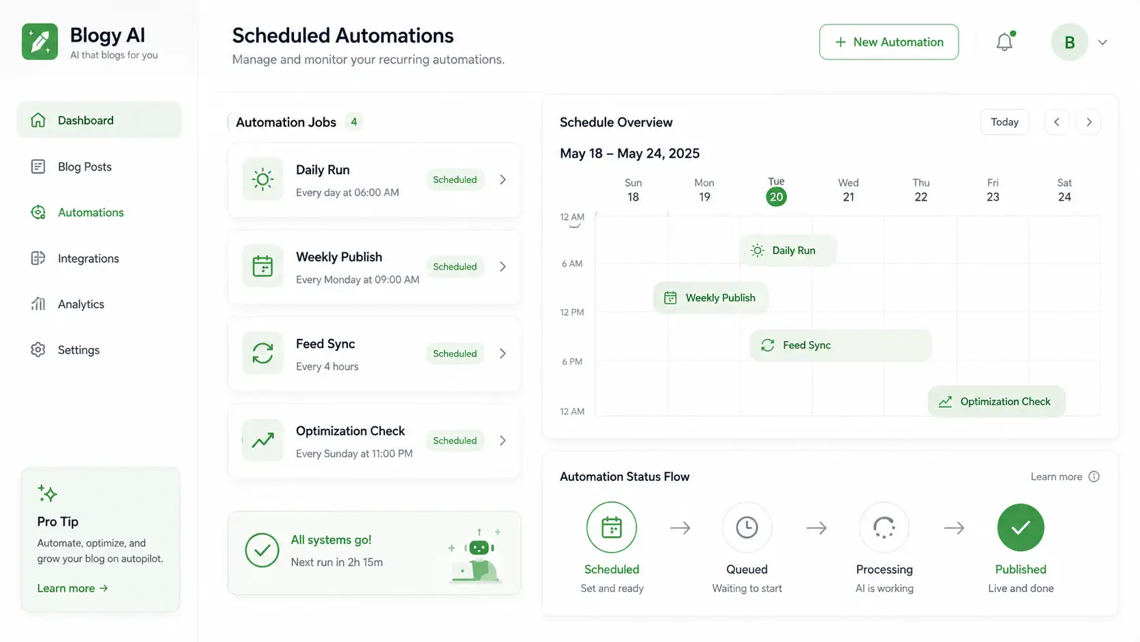Select the Weekly Publish calendar event
Viewport: 1140px width, 642px height.
(710, 297)
